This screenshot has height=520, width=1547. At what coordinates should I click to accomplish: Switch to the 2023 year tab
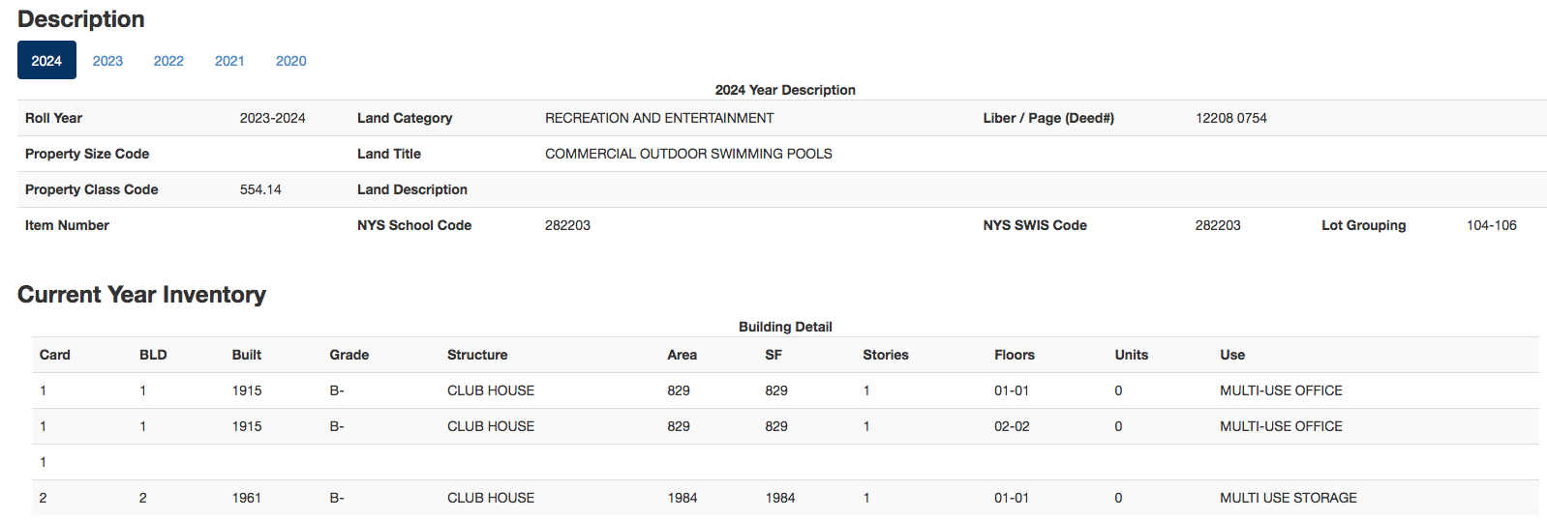[x=107, y=61]
